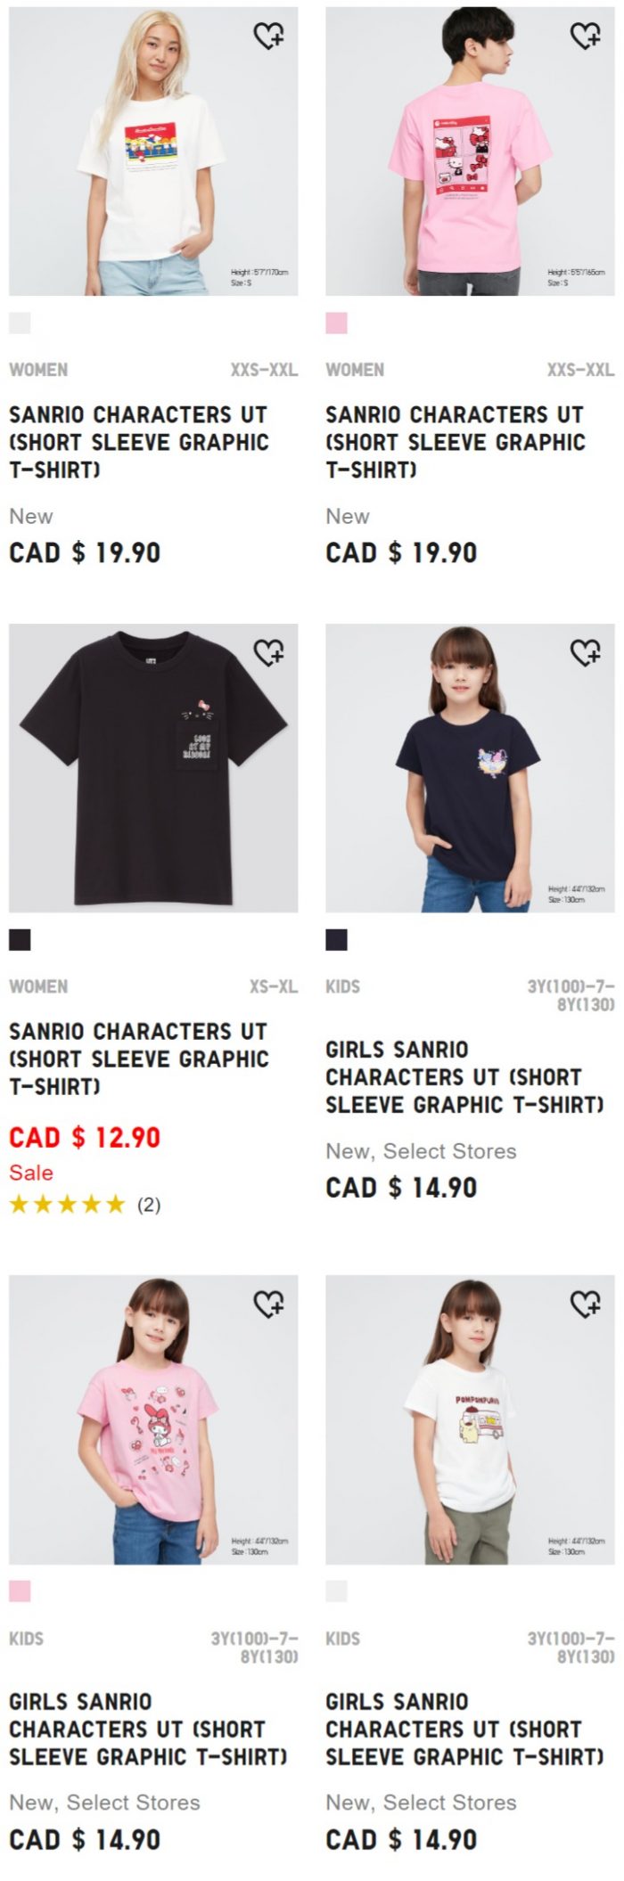Tap heart on navy girls Sanrio tee

point(585,652)
